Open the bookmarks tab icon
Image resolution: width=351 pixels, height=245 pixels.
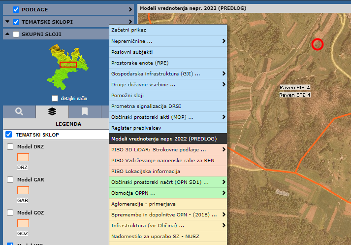pyautogui.click(x=85, y=111)
